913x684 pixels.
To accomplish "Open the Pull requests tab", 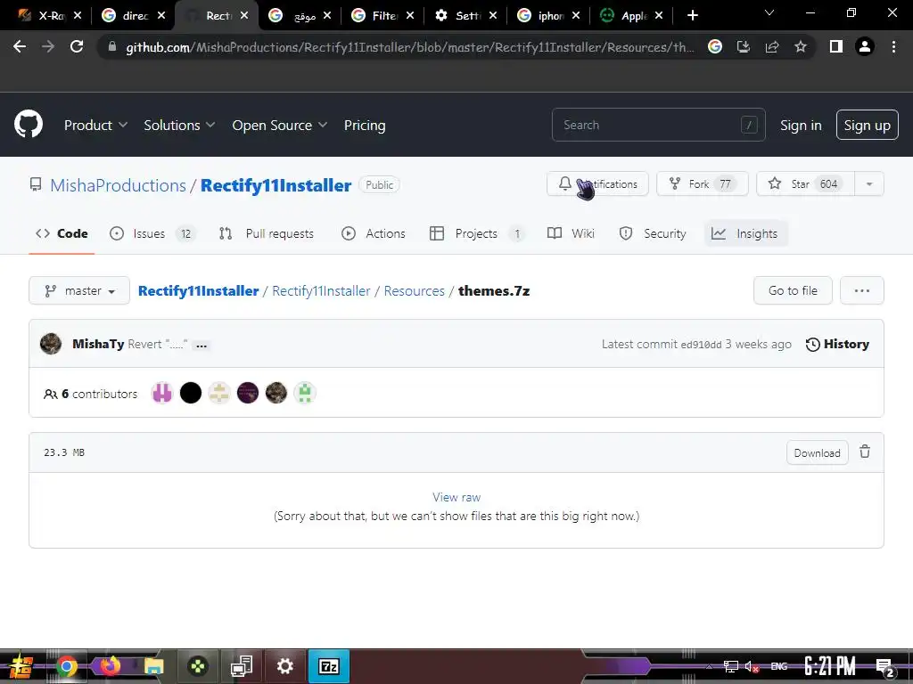I will 267,233.
